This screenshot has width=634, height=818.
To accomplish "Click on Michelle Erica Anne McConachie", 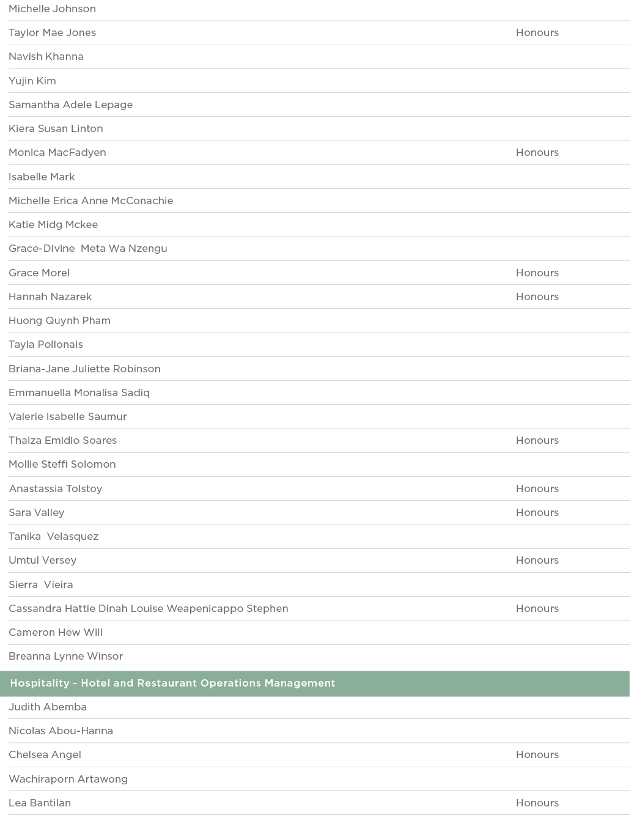I will (91, 201).
